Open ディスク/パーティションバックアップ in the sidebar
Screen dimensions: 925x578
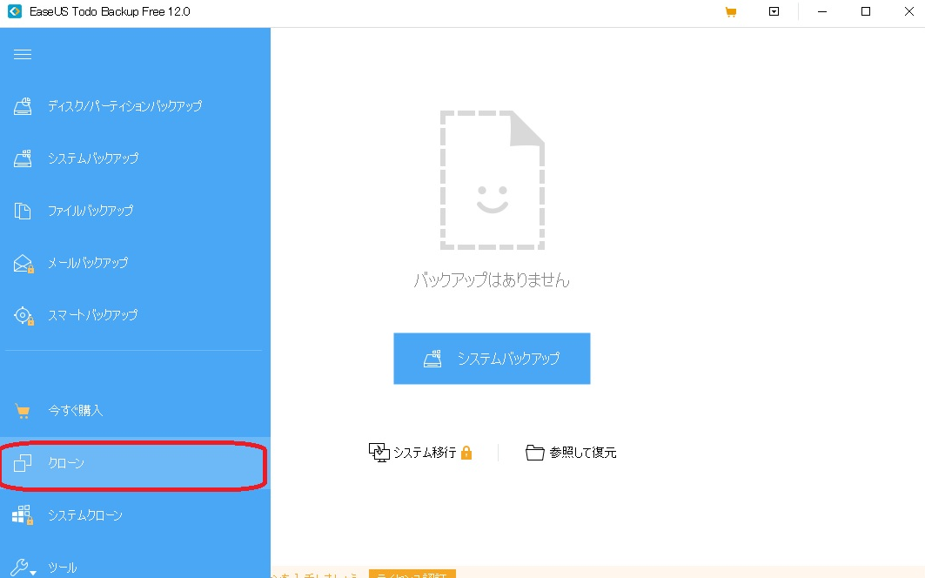[135, 106]
